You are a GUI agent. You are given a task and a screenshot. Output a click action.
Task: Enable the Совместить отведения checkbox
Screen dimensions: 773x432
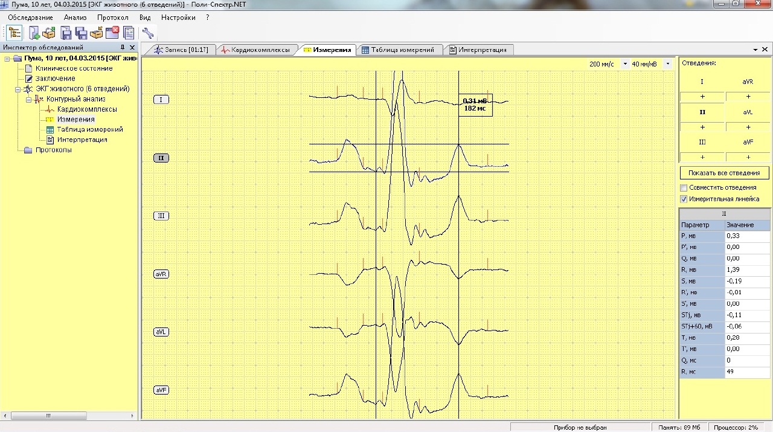[x=684, y=188]
